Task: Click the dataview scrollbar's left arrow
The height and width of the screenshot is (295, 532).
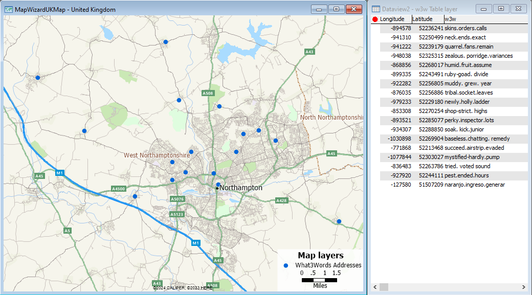Action: pyautogui.click(x=376, y=287)
